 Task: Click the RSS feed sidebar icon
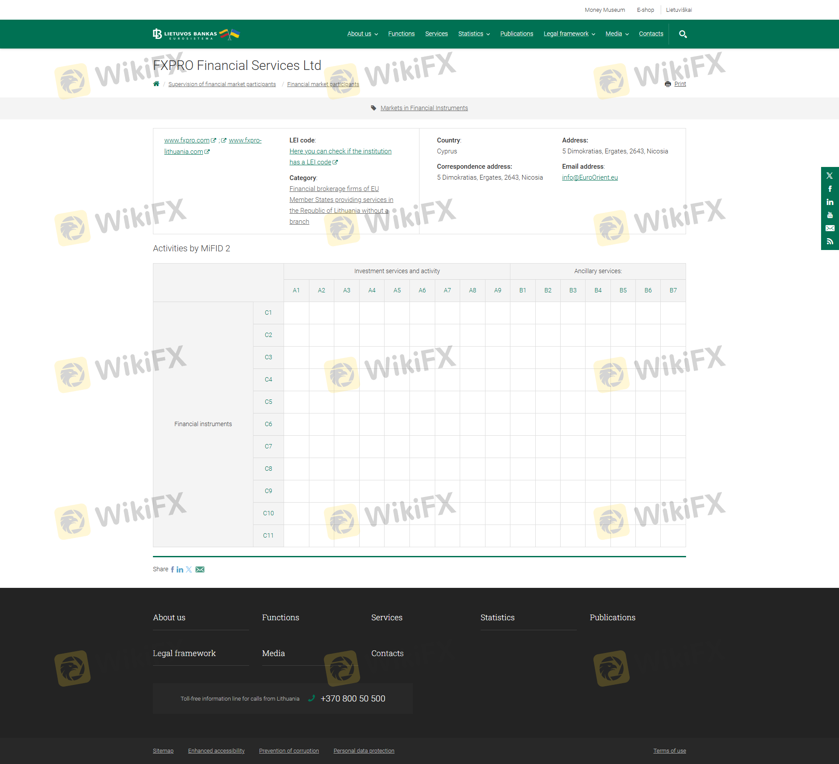point(829,241)
